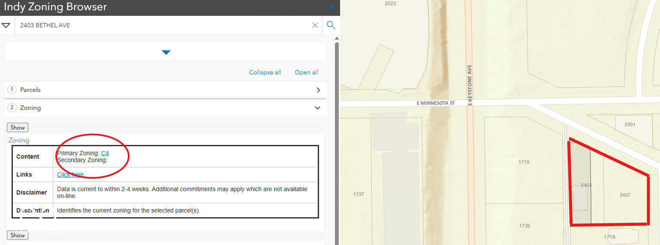Select parcel 1727 on the map
Screen dimensions: 660x245
pyautogui.click(x=359, y=194)
